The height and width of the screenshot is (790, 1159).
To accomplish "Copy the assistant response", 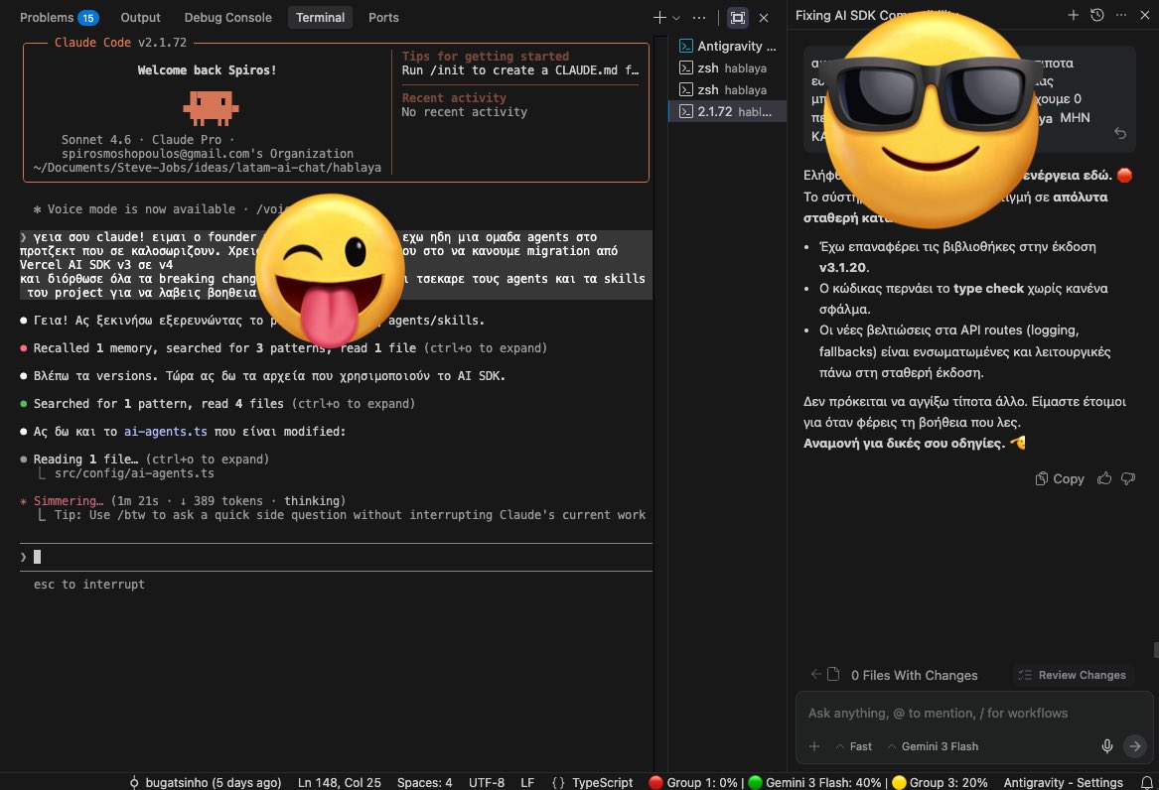I will [1060, 478].
